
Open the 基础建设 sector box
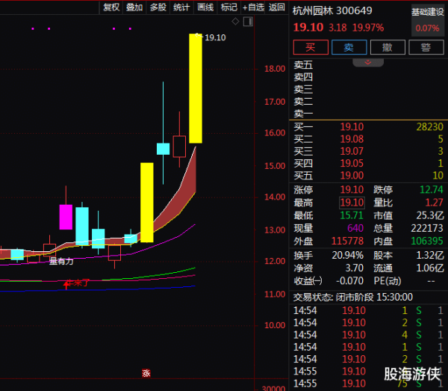pyautogui.click(x=428, y=20)
